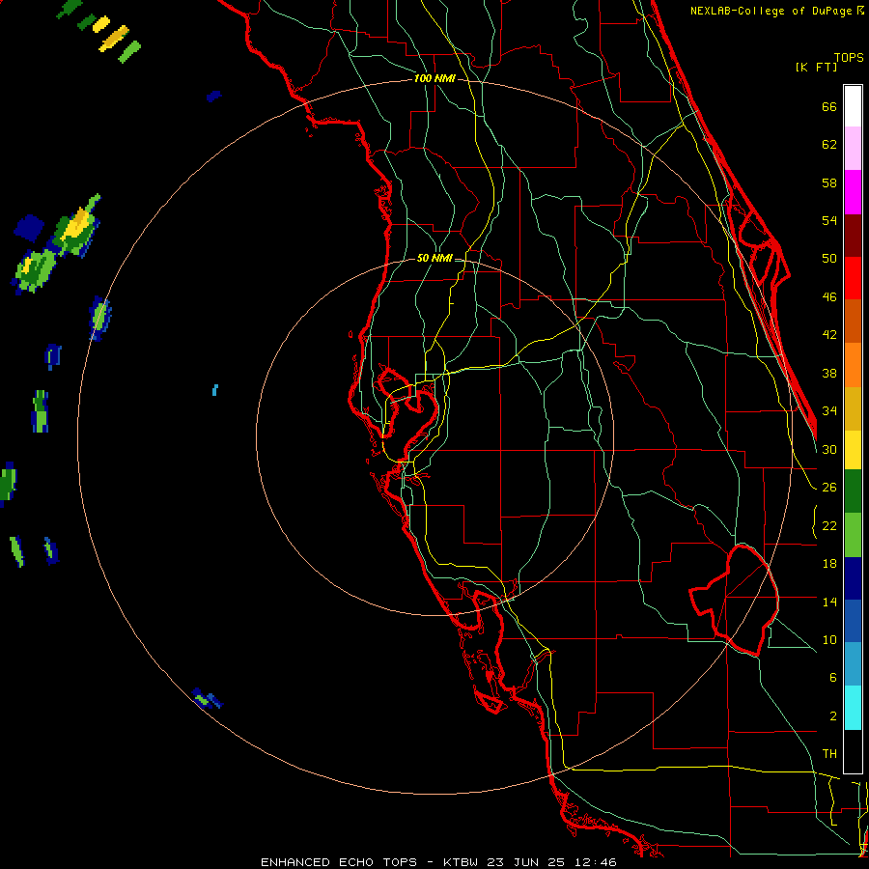The height and width of the screenshot is (869, 869).
Task: Click the "[K FT]" units label
Action: pyautogui.click(x=816, y=67)
